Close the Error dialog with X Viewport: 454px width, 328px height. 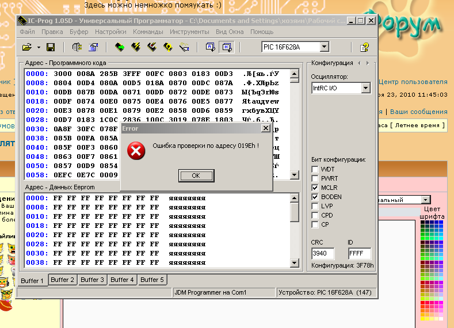265,128
